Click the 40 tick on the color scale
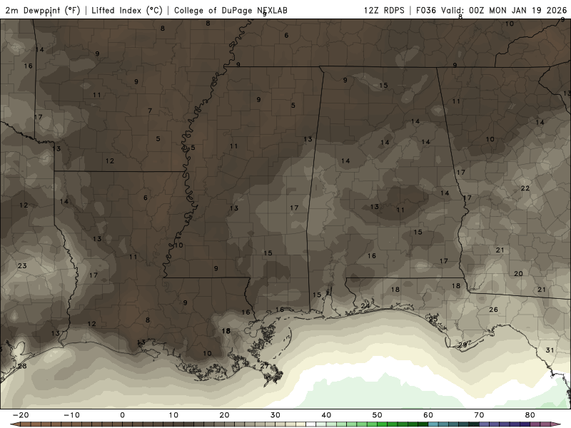 (326, 415)
